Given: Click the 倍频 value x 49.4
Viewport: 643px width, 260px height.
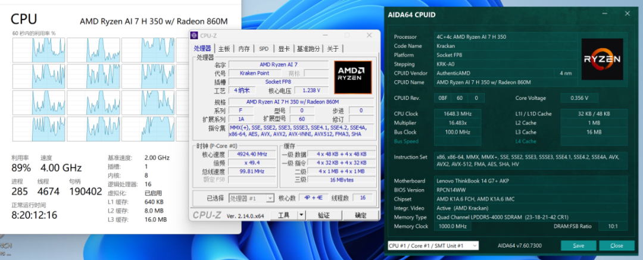Looking at the screenshot, I should (x=252, y=163).
